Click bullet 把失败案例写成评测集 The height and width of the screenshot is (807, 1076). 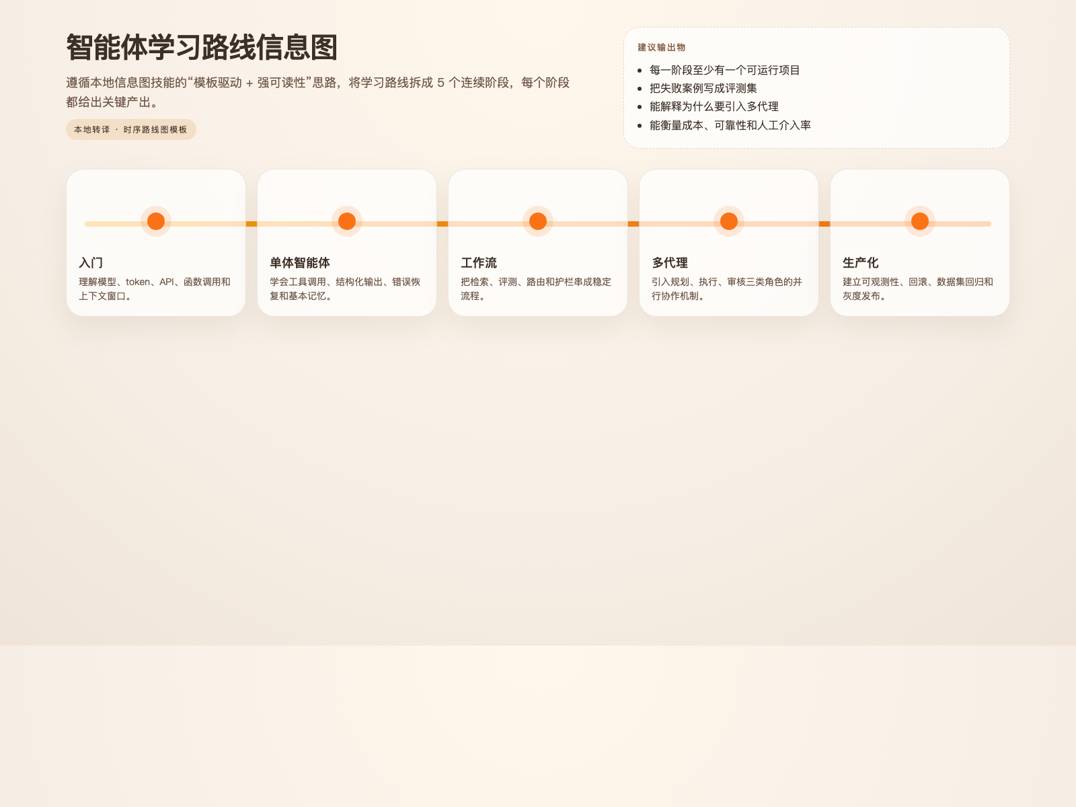pos(703,88)
